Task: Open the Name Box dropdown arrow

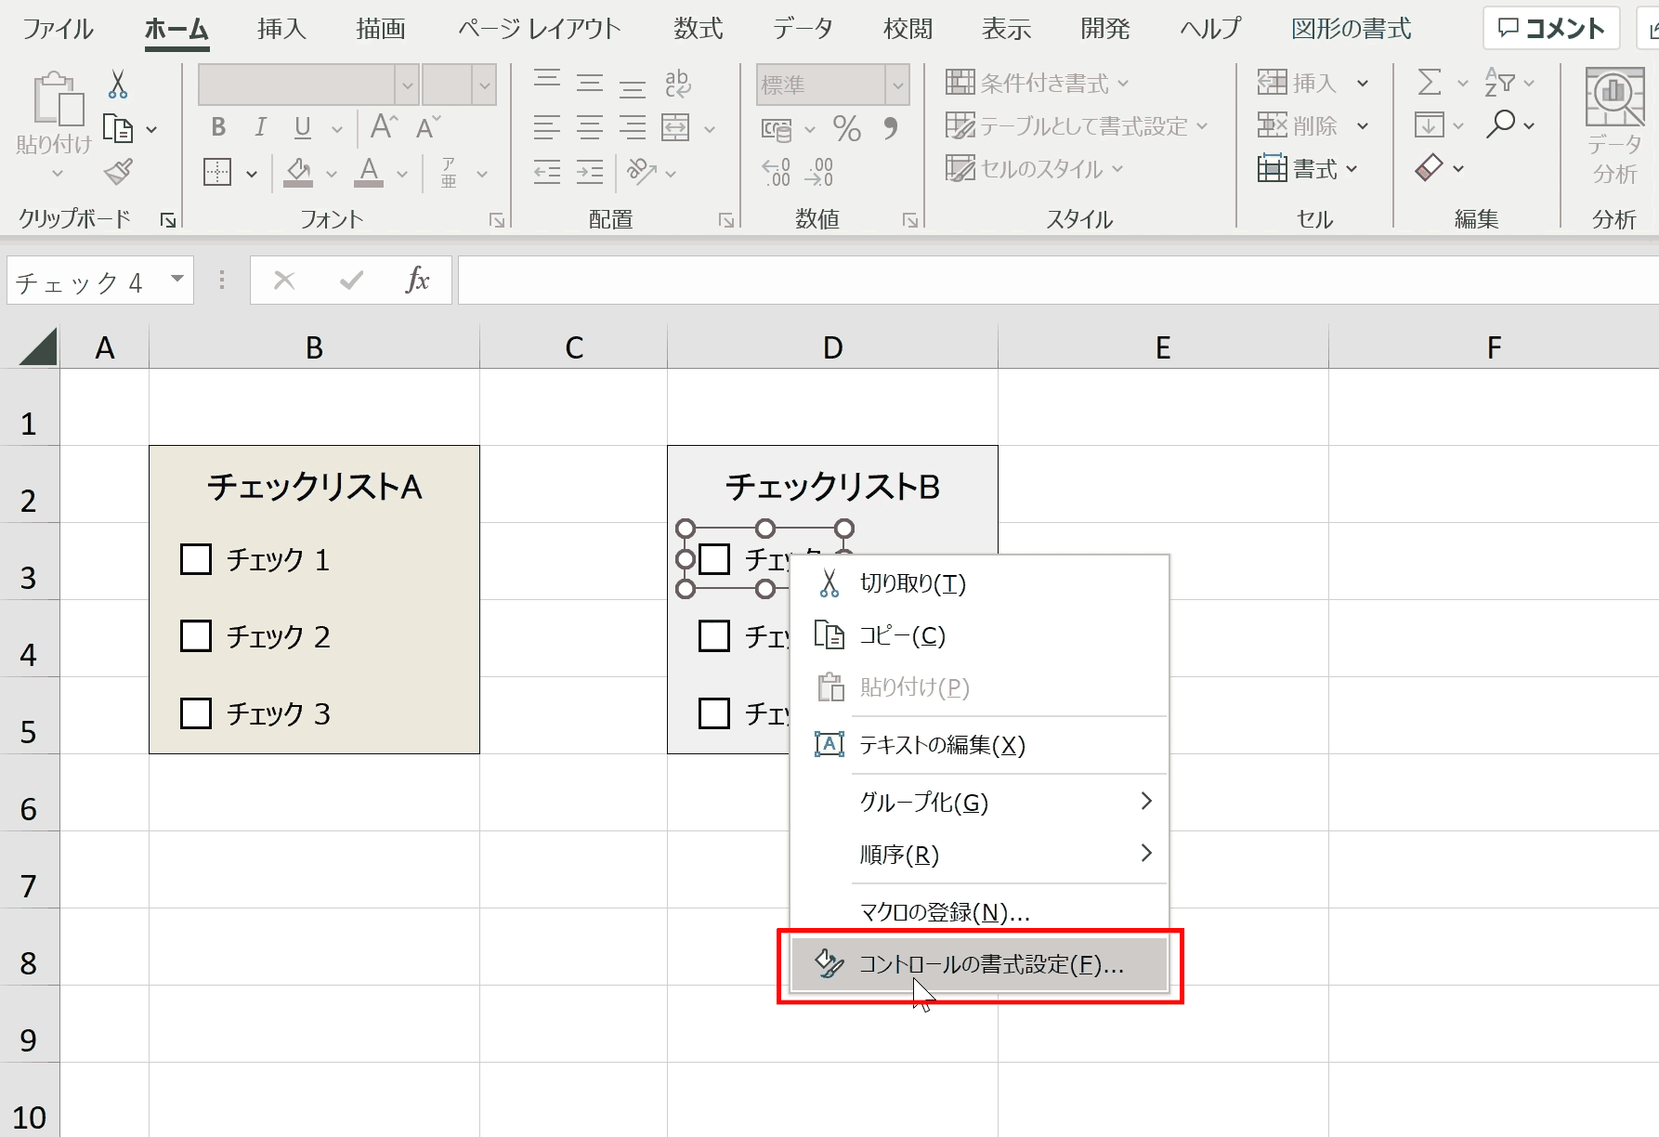Action: 176,280
